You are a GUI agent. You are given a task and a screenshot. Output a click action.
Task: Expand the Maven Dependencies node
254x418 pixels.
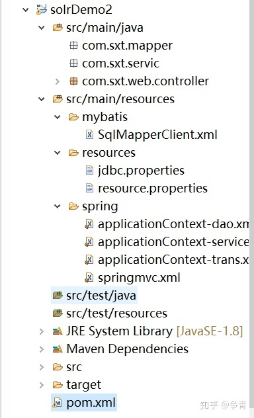point(41,349)
